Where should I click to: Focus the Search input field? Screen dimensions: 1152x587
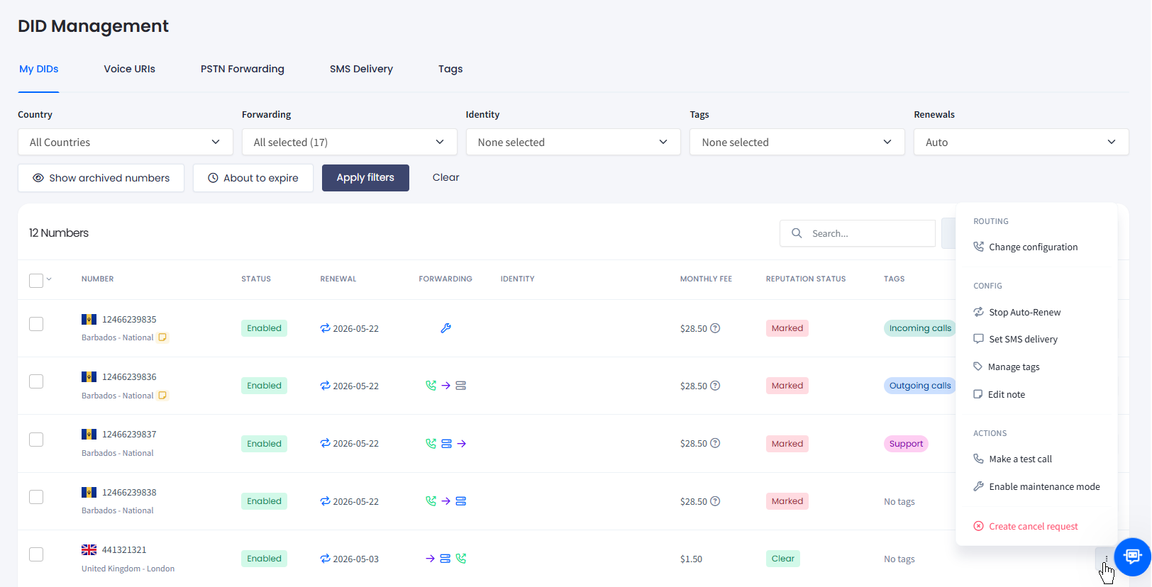pos(858,233)
